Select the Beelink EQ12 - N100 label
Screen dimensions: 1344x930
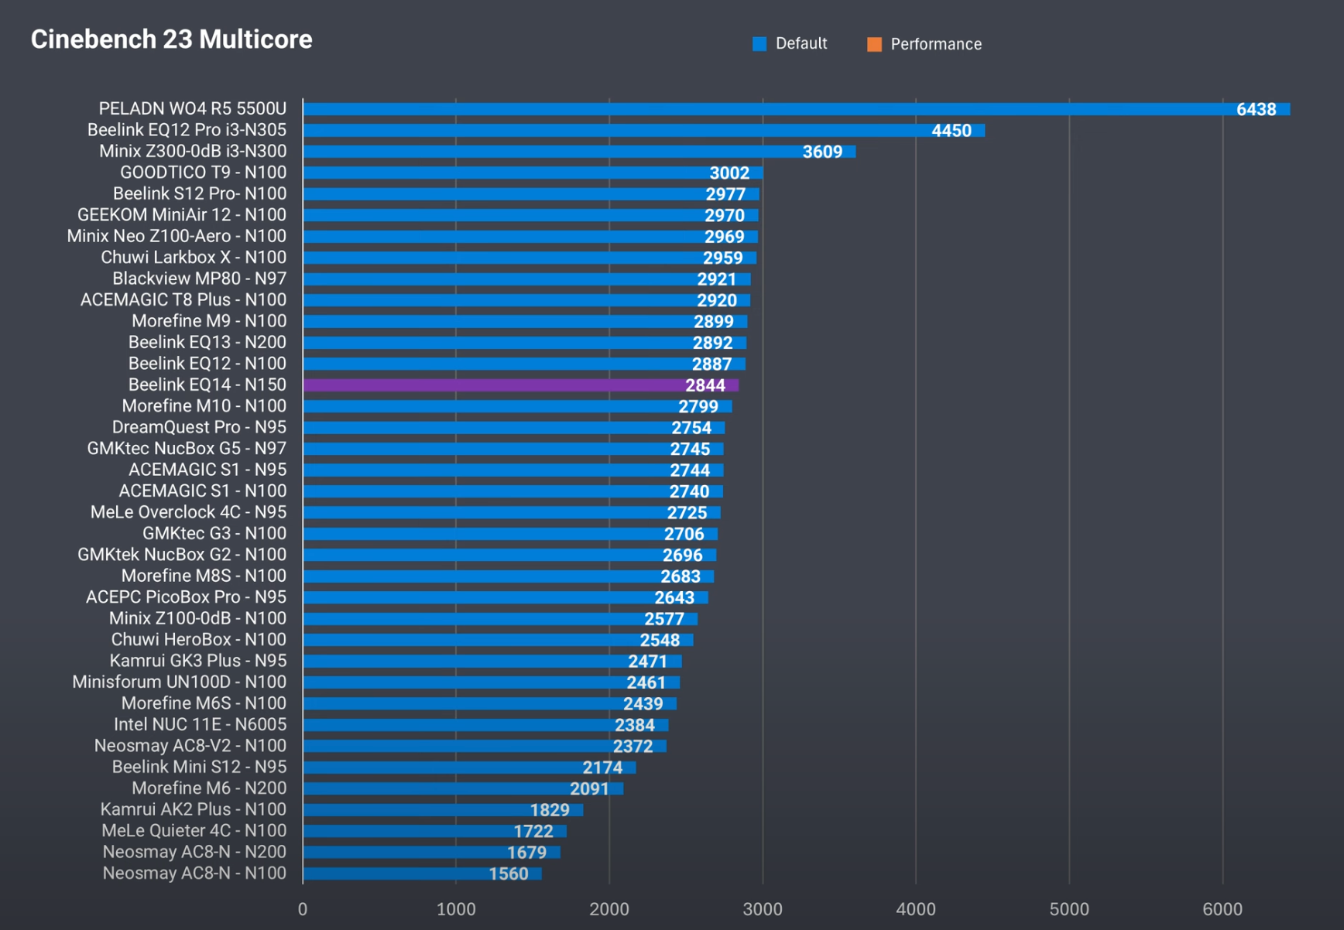(x=207, y=364)
